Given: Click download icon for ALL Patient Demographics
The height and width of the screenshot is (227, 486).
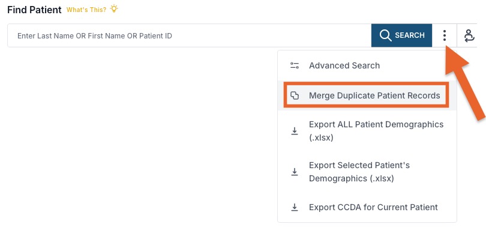Looking at the screenshot, I should [295, 131].
